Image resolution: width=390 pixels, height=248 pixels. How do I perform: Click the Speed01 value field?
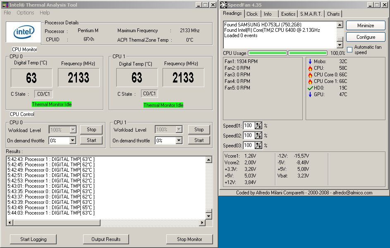[x=249, y=125]
